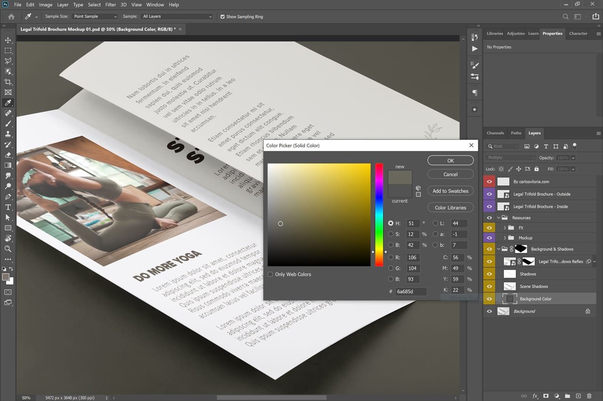603x401 pixels.
Task: Open the Opacity dropdown arrow
Action: 573,158
